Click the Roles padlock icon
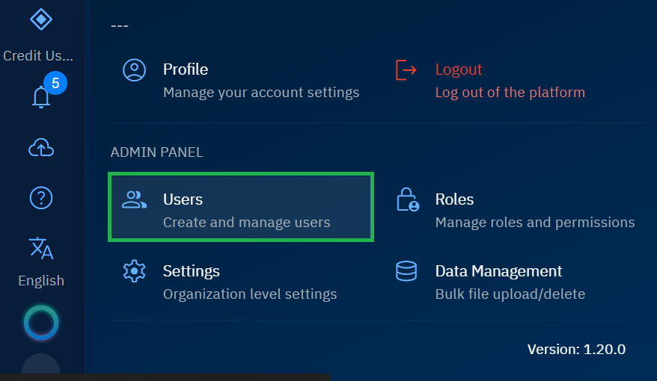This screenshot has height=381, width=657. tap(407, 200)
